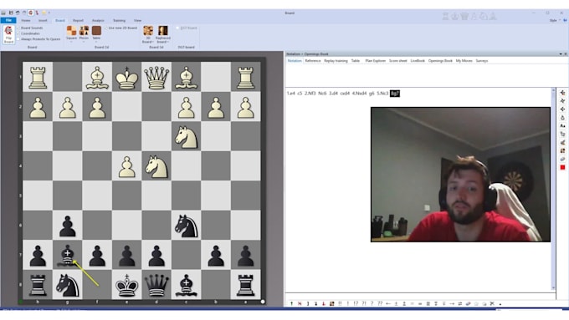Insert the '!?' interesting move annotation
This screenshot has width=569, height=320.
[x=356, y=303]
